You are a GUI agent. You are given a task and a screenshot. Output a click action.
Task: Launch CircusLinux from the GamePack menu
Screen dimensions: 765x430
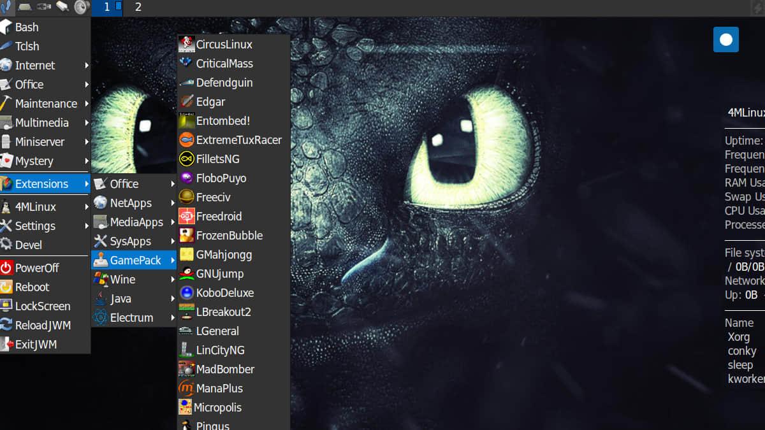[223, 45]
